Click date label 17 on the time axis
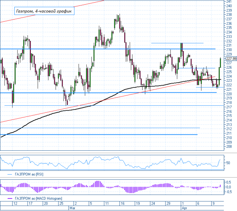This screenshot has width=237, height=211. pos(31,204)
